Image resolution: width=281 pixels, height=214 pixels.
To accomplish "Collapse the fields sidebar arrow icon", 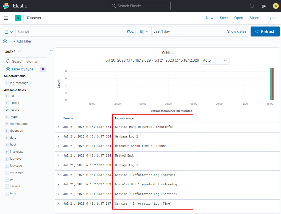I will tap(51, 50).
